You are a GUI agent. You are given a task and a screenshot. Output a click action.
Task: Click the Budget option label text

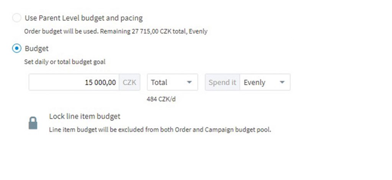click(37, 49)
